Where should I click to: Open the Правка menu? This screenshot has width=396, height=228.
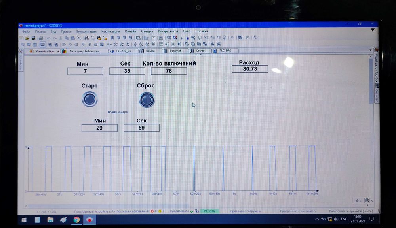coord(40,32)
